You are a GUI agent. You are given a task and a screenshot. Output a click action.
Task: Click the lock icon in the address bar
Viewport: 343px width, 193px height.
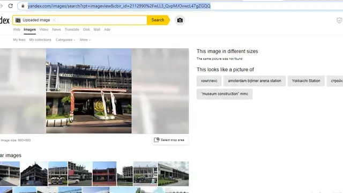[23, 6]
